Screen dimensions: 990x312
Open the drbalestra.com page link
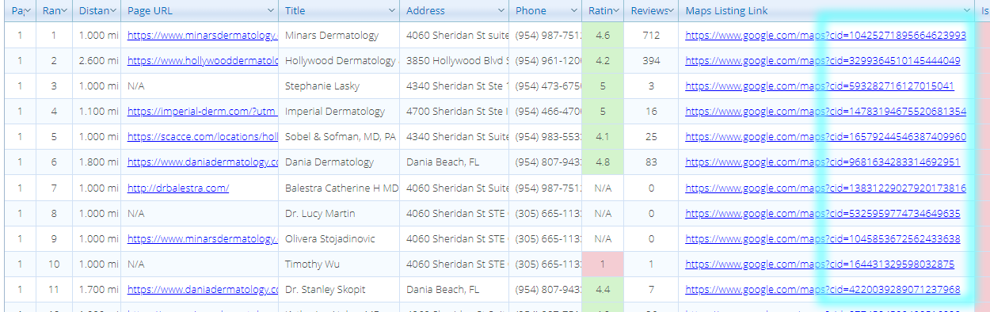(178, 188)
